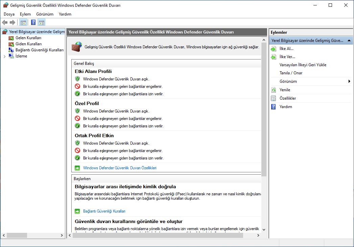Click Özel Profil red blocked icon
This screenshot has height=247, width=354.
point(77,118)
